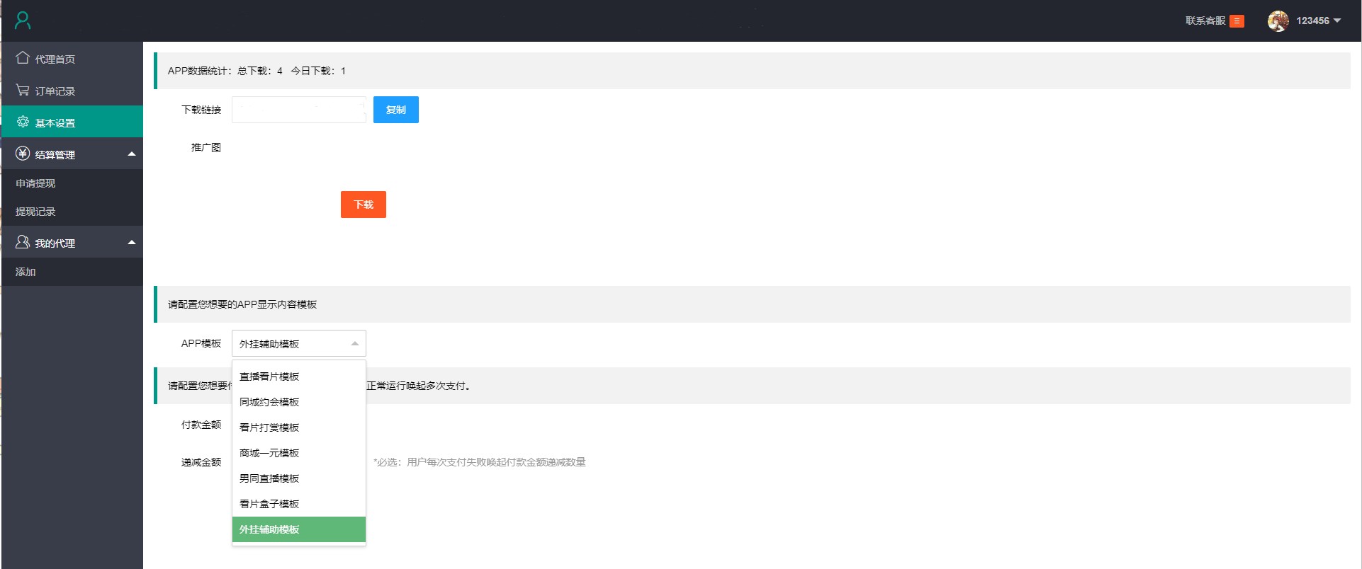Expand the 123456 account dropdown arrow

tap(1337, 21)
